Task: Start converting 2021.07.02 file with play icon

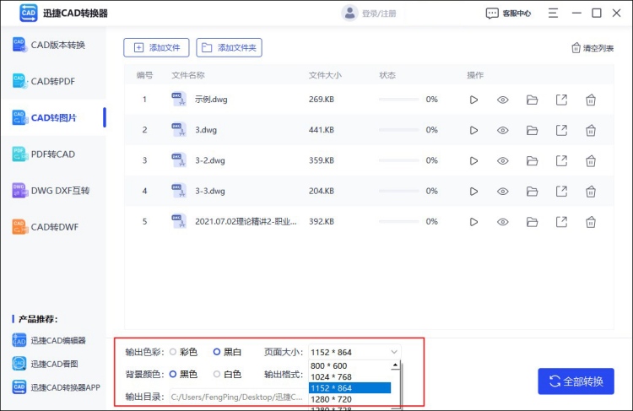Action: [473, 222]
